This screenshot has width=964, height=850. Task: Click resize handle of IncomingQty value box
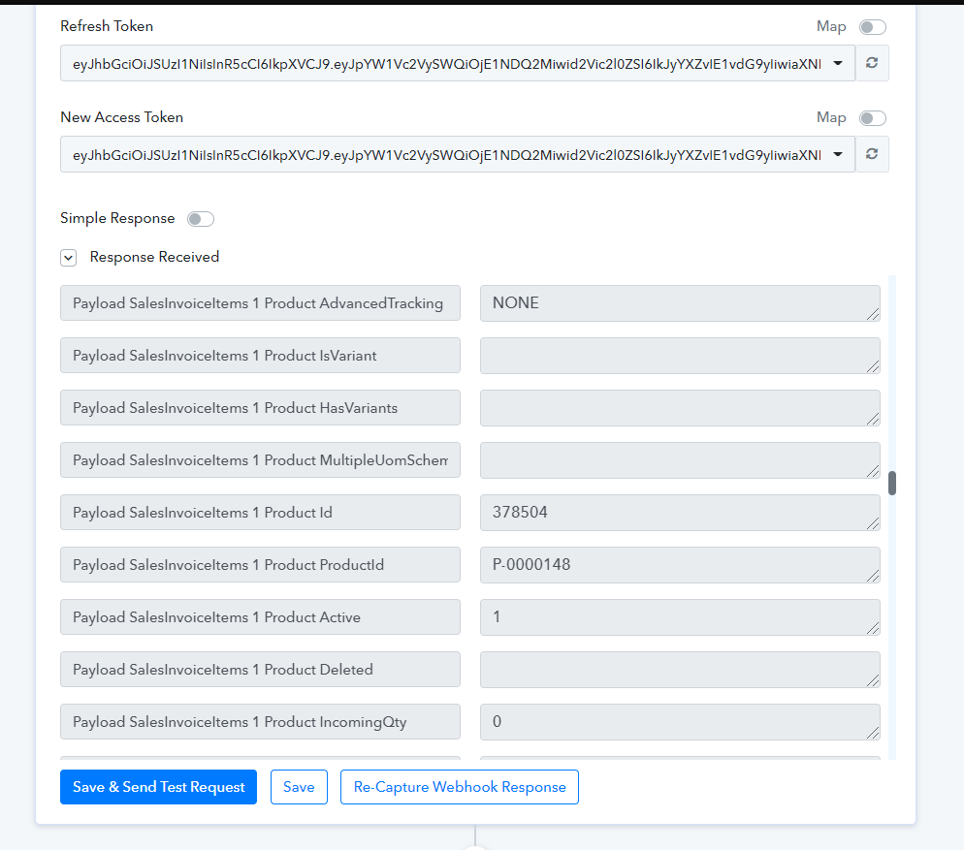[x=873, y=733]
